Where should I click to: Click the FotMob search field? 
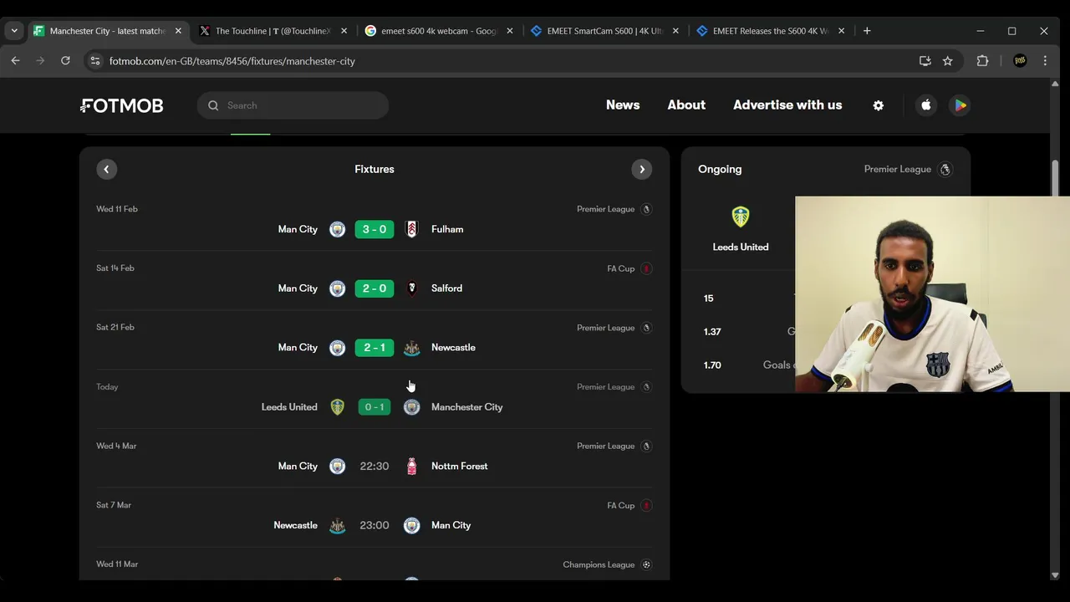tap(293, 105)
